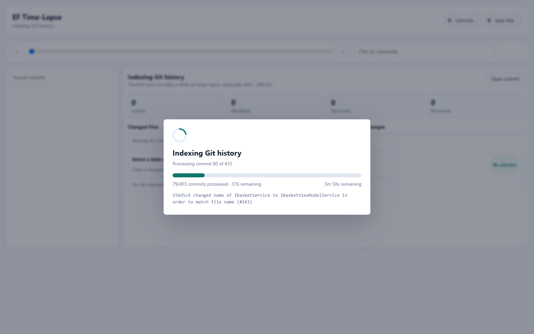Click the next commit arrow button

343,52
